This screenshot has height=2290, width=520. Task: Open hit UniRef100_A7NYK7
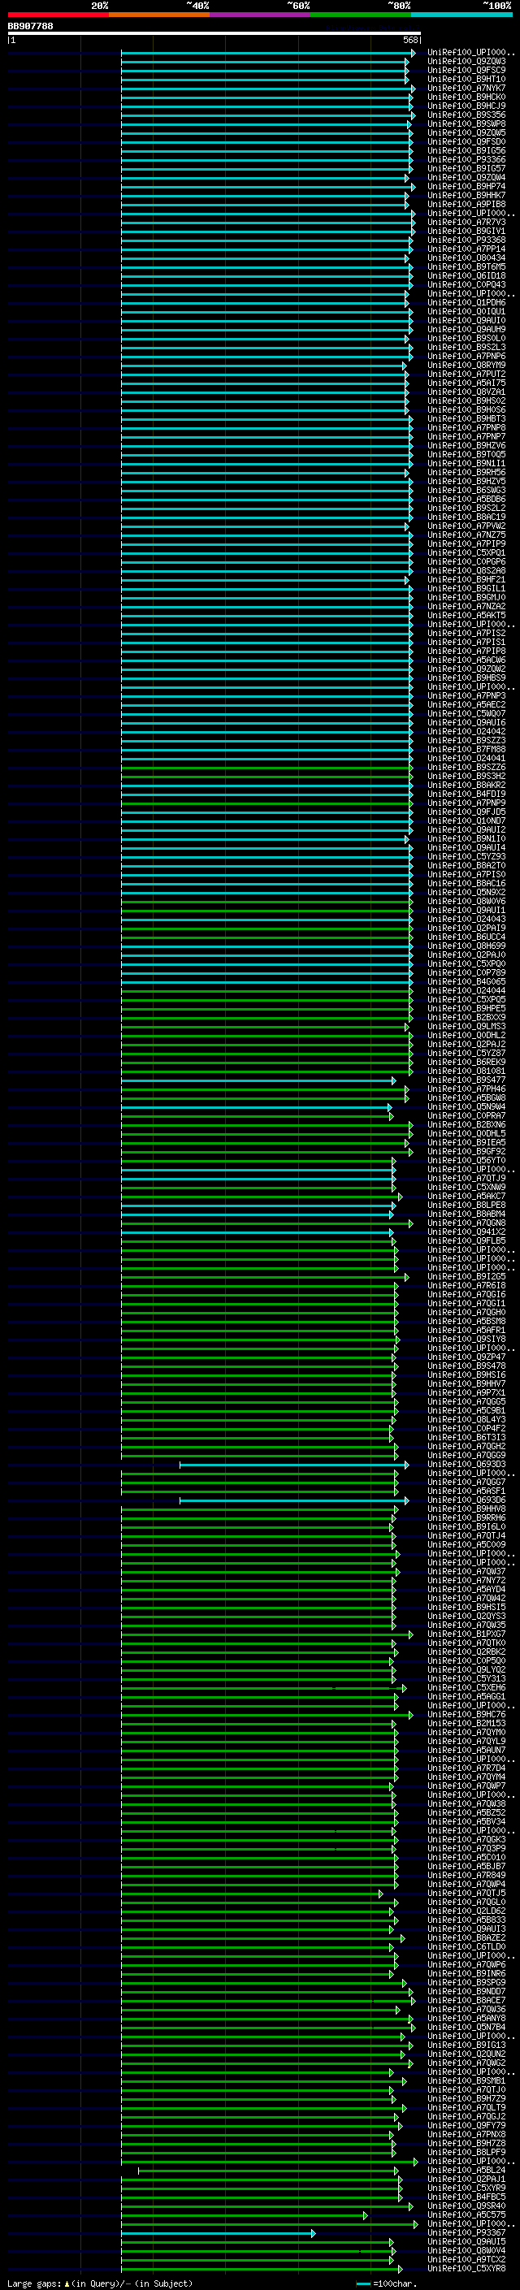pyautogui.click(x=466, y=88)
